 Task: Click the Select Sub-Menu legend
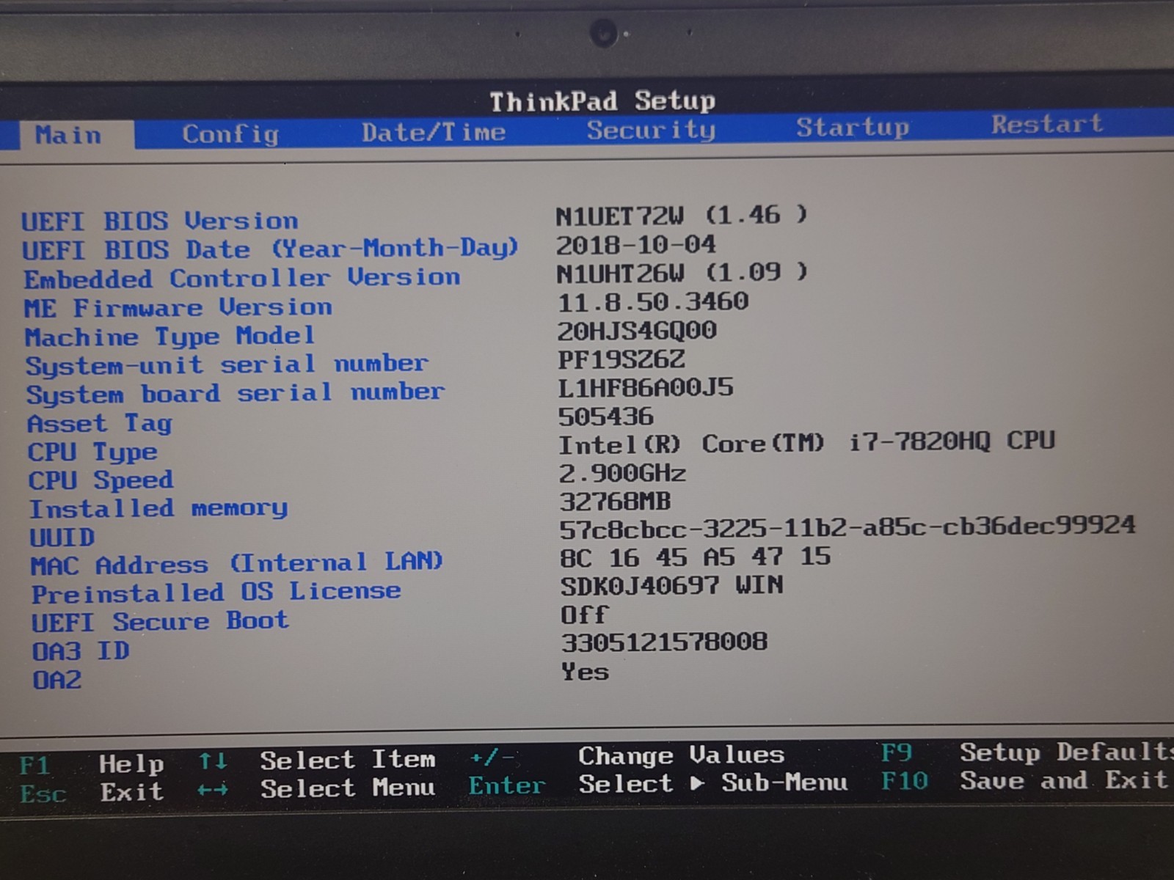tap(712, 783)
